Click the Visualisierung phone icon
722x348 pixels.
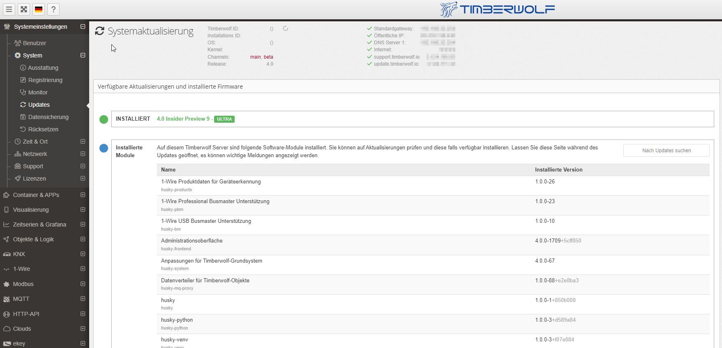point(6,210)
